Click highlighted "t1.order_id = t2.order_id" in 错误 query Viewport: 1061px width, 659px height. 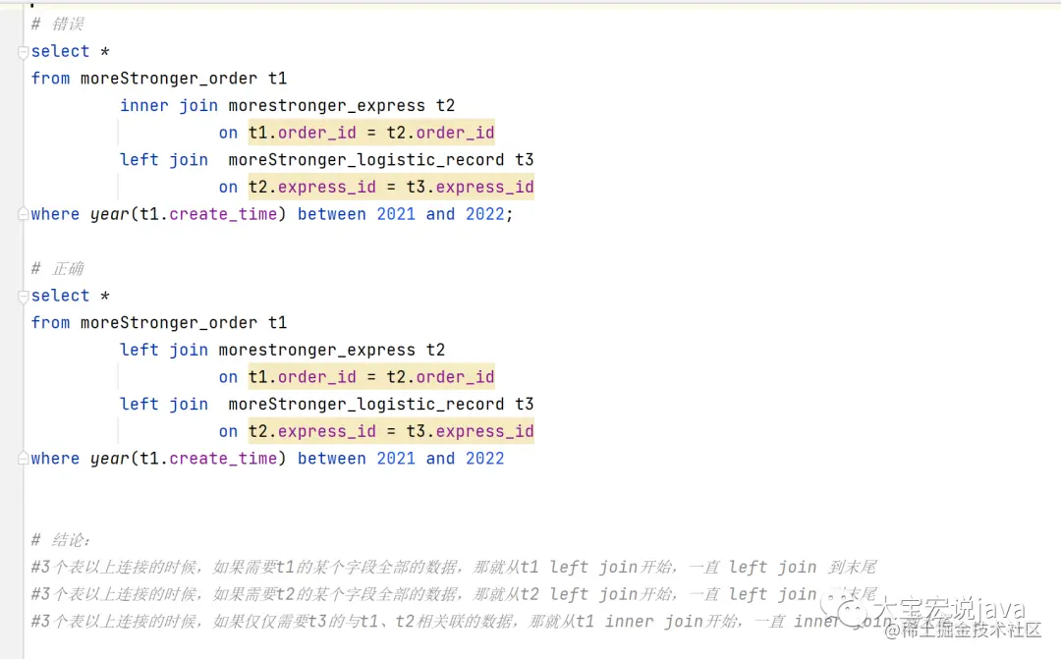tap(371, 133)
